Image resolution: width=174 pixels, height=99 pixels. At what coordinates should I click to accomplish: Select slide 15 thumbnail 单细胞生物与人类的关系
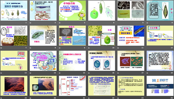pos(72,61)
